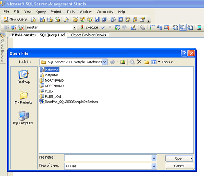Select Results to File mode

190,28
